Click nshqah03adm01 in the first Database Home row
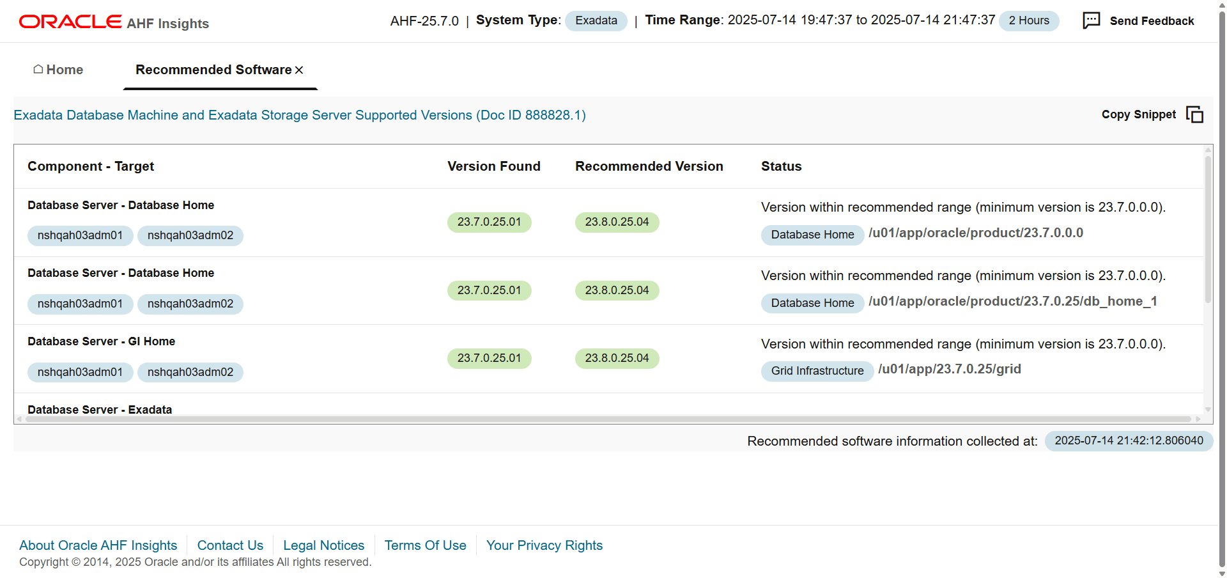Screen dimensions: 1227x578 80,235
